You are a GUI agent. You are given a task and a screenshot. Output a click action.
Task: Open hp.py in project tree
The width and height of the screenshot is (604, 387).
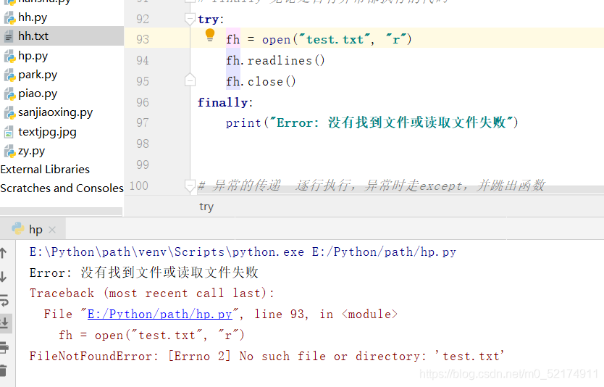click(33, 56)
